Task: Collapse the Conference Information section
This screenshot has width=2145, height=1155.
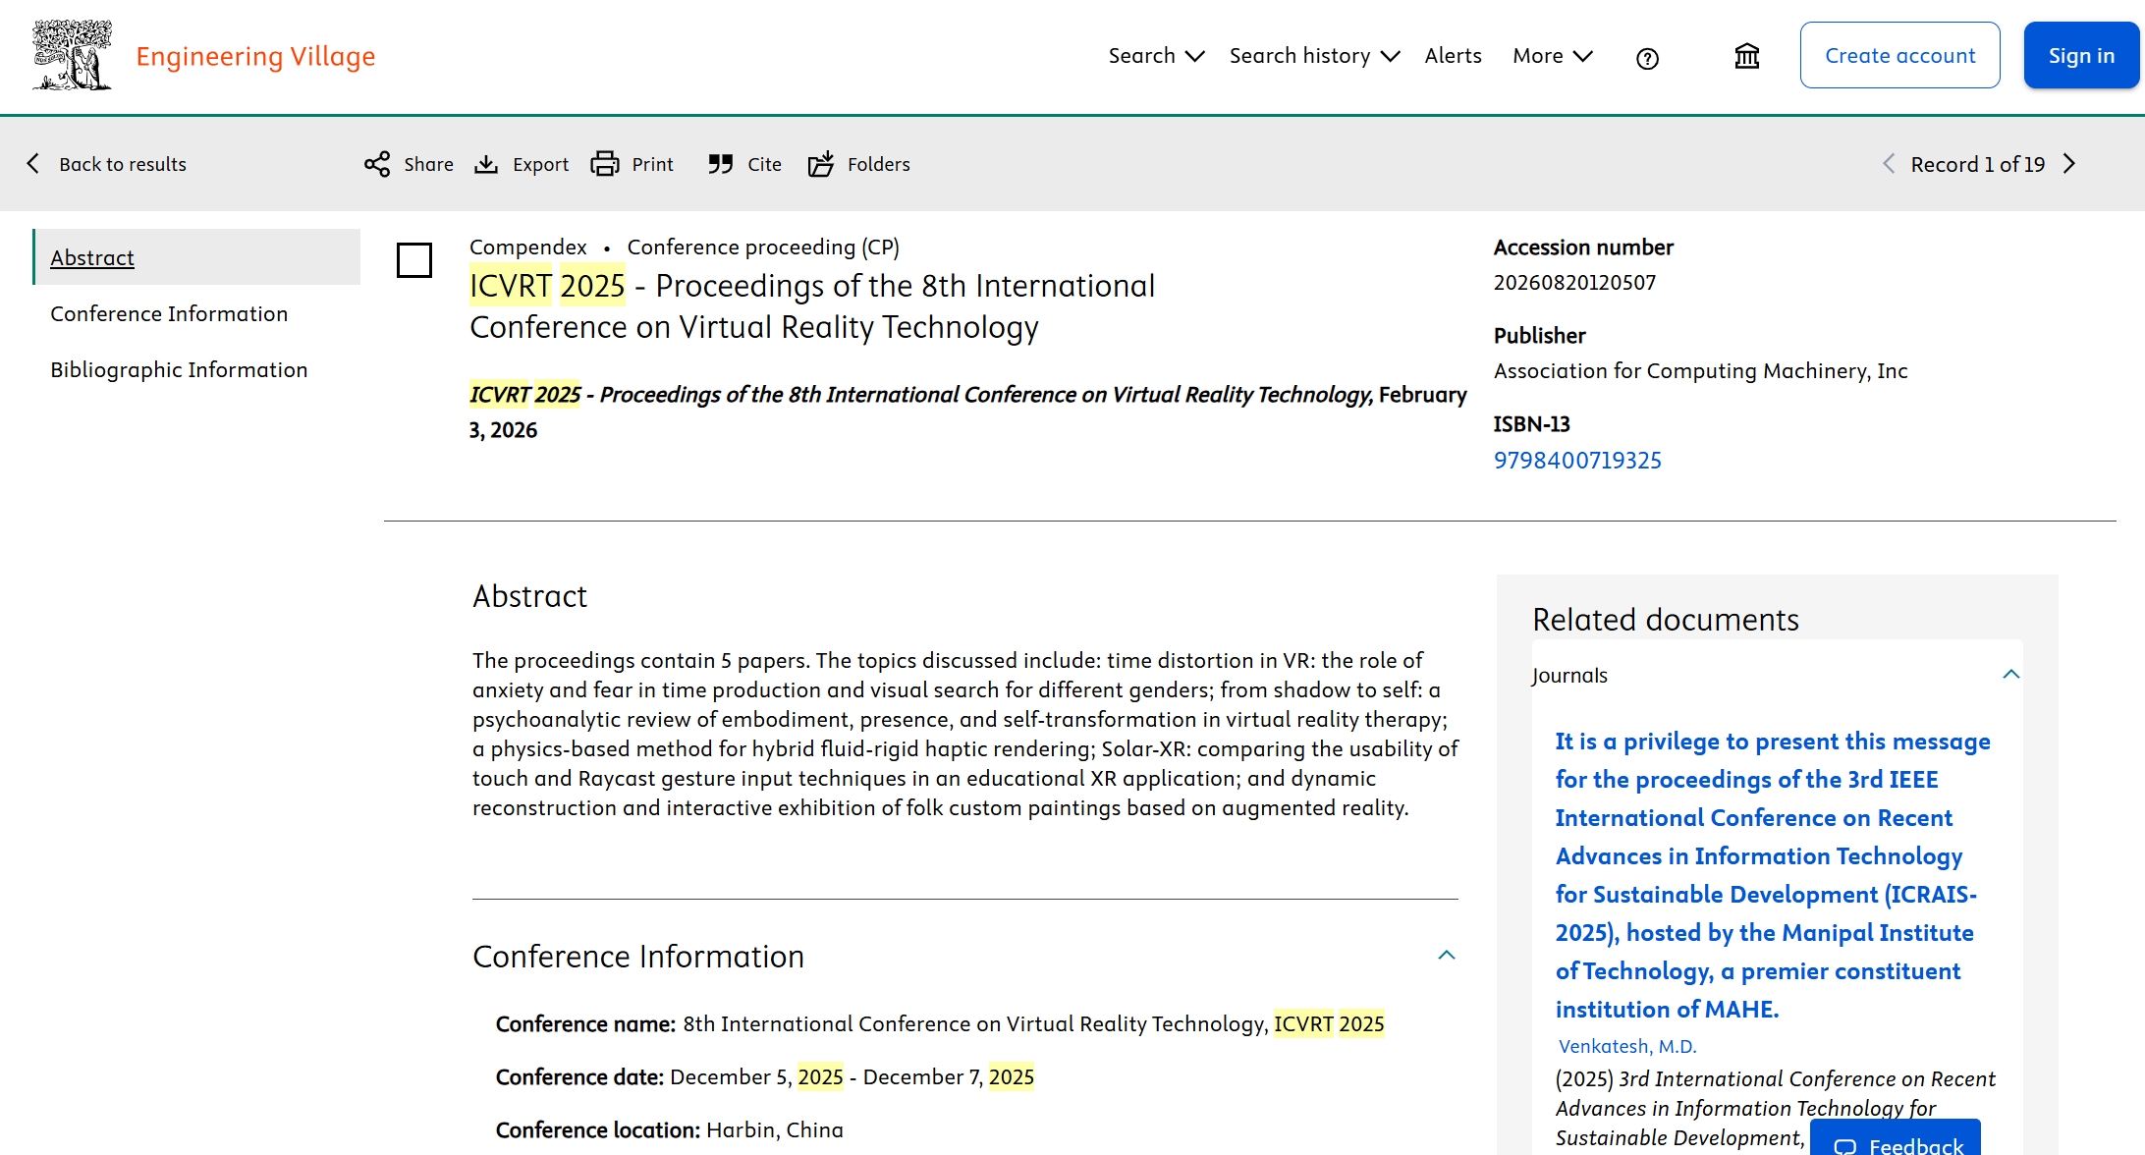Action: pos(1446,956)
